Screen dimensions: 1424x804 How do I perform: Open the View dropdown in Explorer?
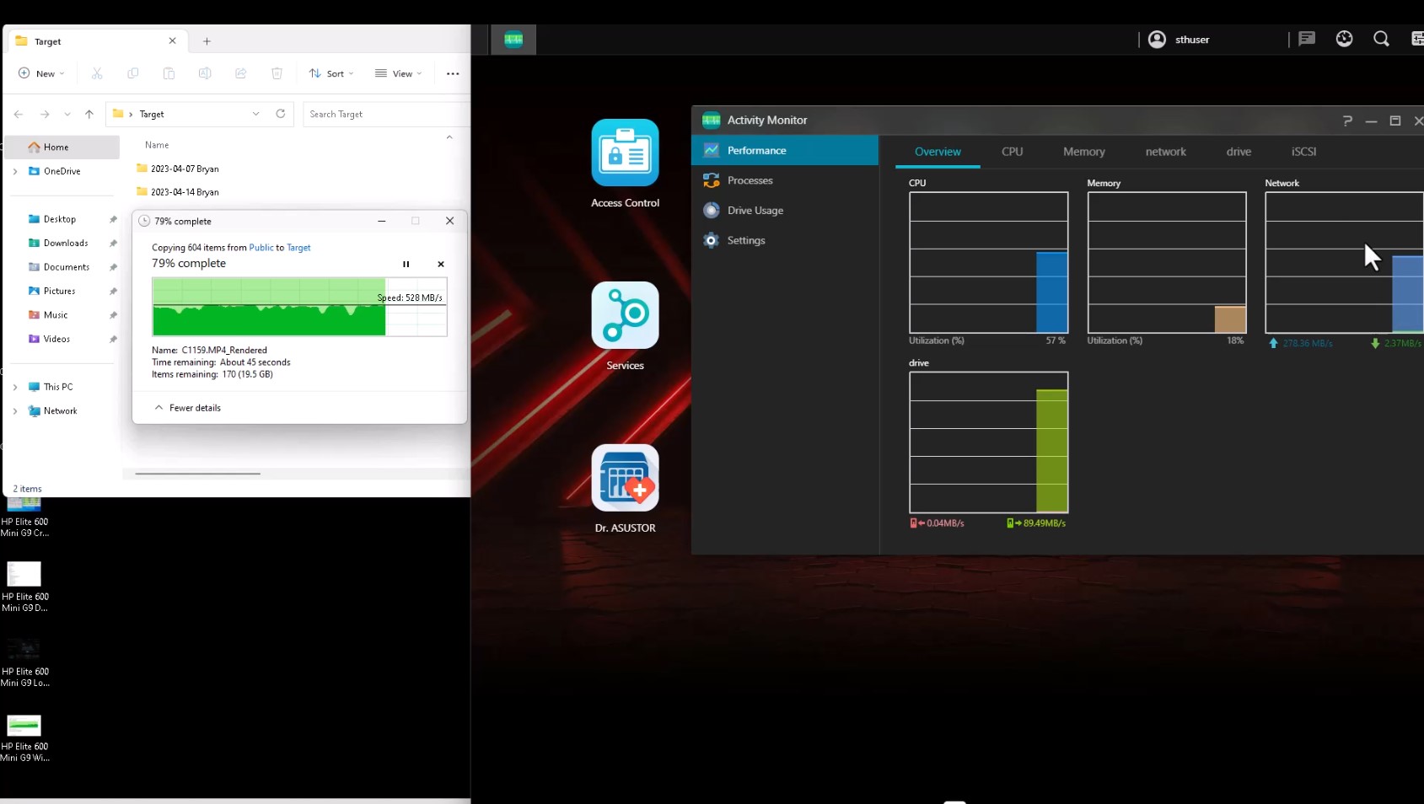pos(399,73)
